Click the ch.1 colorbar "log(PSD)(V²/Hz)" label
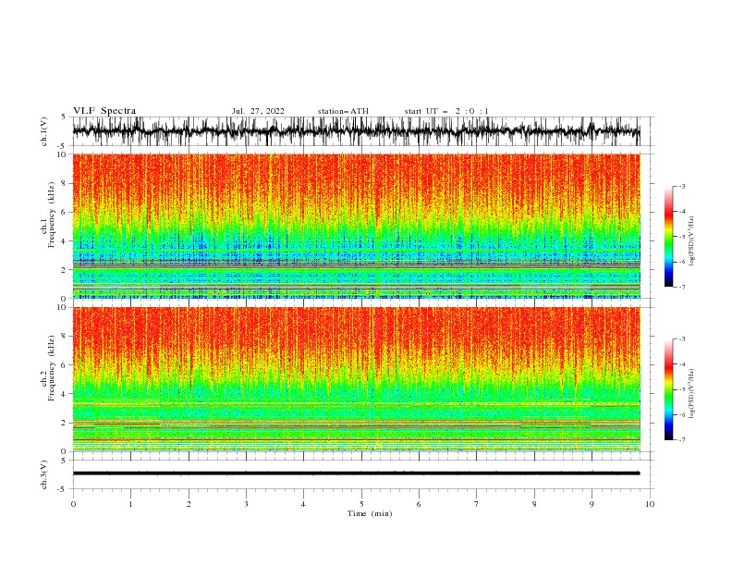 coord(691,241)
